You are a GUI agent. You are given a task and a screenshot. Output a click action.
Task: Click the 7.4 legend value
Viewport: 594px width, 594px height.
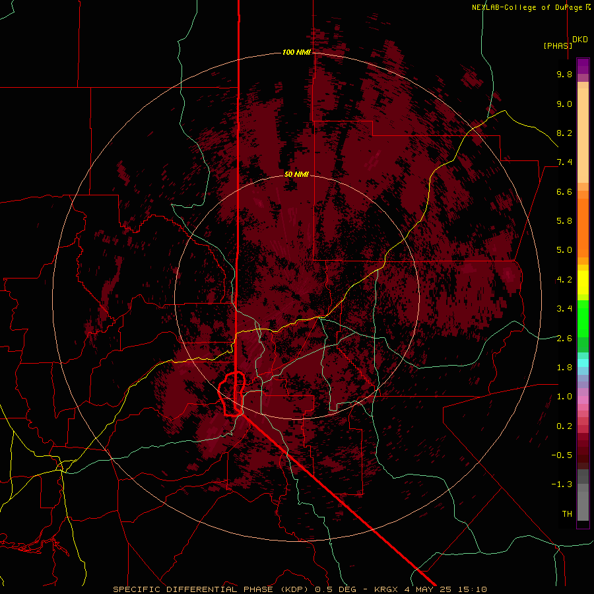pos(564,162)
